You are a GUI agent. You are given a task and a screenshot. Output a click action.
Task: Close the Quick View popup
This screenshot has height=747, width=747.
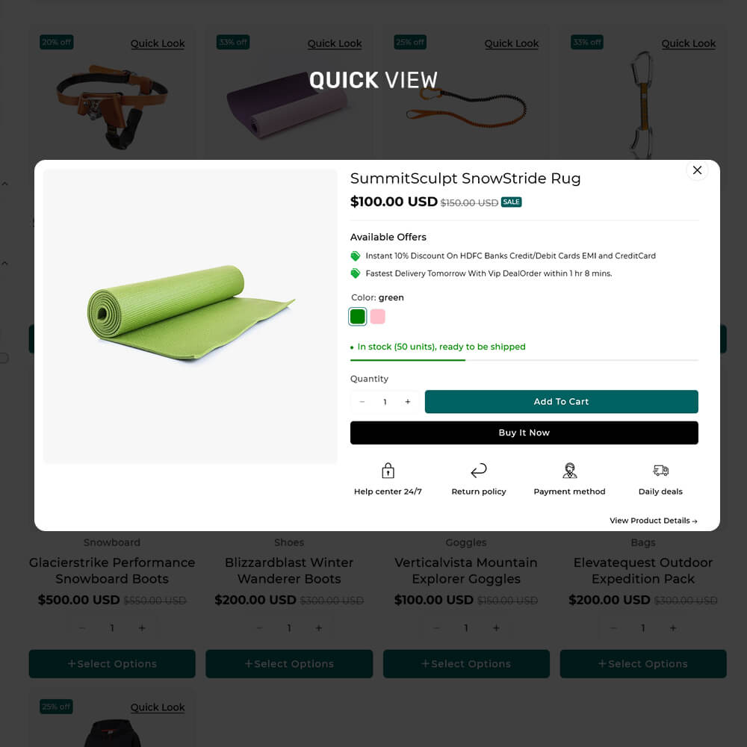pyautogui.click(x=697, y=170)
